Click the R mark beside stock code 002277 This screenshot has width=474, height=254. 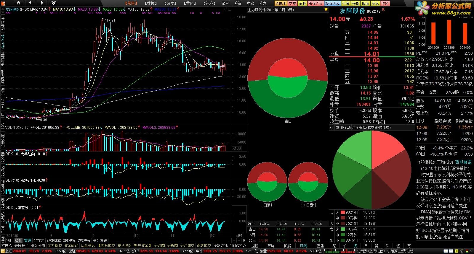pyautogui.click(x=384, y=10)
